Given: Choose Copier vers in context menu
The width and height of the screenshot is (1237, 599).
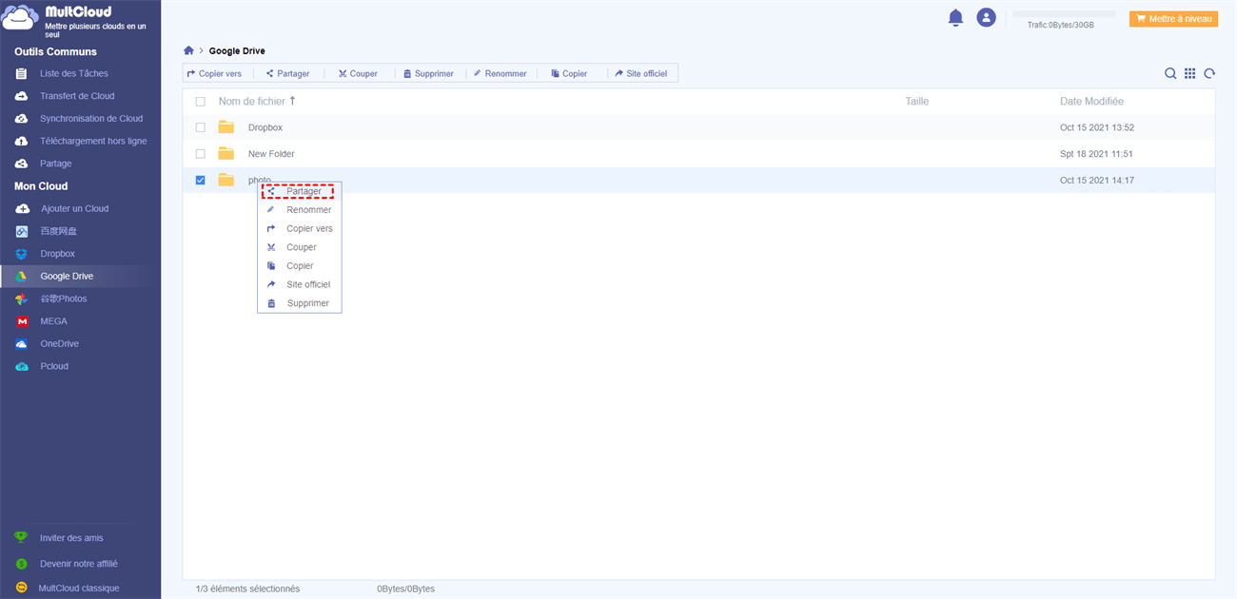Looking at the screenshot, I should click(x=299, y=228).
